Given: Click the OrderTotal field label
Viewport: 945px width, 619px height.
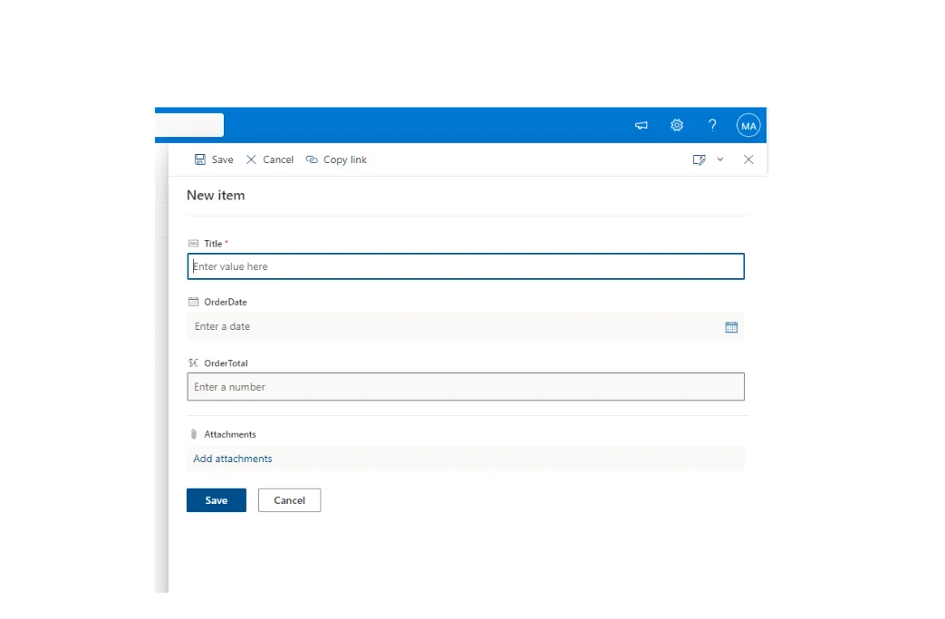Looking at the screenshot, I should 226,363.
